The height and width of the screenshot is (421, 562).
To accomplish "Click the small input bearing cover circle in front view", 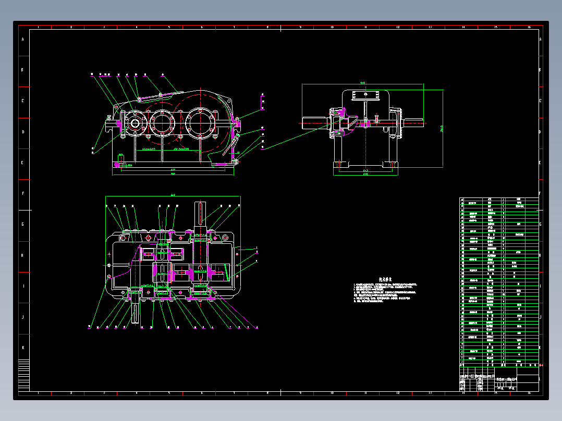I will click(135, 123).
